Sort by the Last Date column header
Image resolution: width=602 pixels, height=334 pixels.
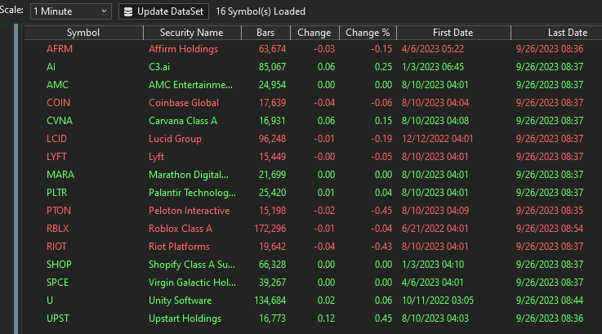pos(567,33)
